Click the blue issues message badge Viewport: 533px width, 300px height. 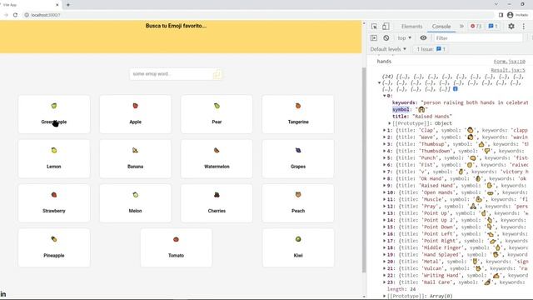pyautogui.click(x=493, y=26)
